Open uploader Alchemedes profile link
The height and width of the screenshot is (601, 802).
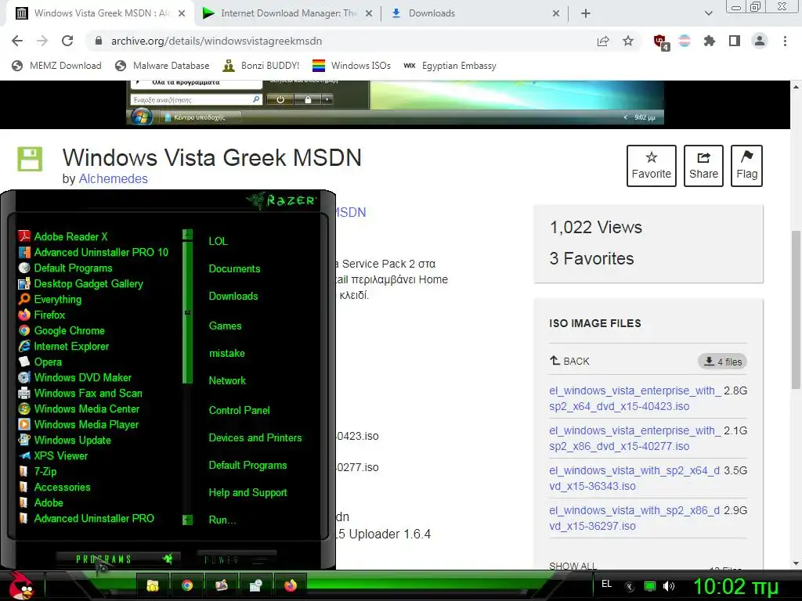click(x=113, y=179)
